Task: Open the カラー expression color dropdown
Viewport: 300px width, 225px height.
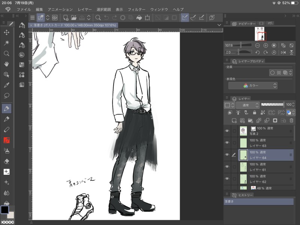Action: 253,85
